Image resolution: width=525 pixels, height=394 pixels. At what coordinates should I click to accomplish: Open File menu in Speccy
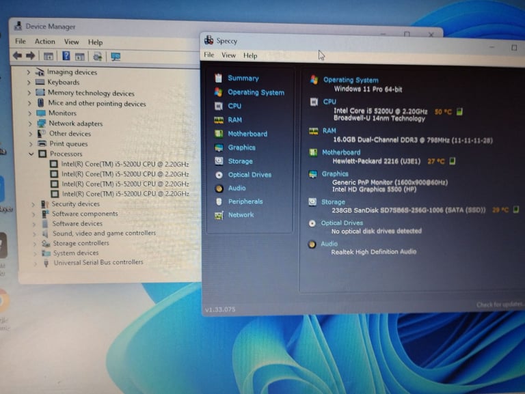209,55
